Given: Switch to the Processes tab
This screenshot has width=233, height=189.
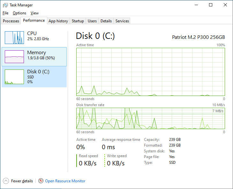Looking at the screenshot, I should [x=11, y=21].
